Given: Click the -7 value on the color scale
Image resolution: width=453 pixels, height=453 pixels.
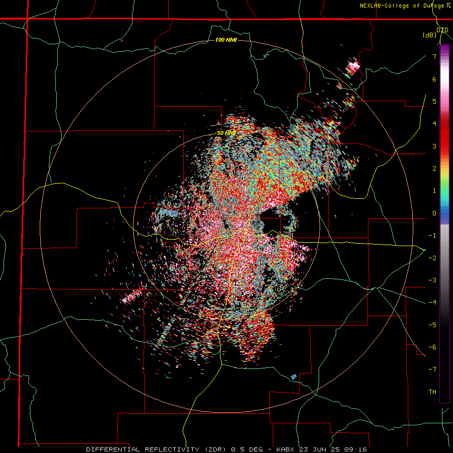Looking at the screenshot, I should tap(432, 369).
